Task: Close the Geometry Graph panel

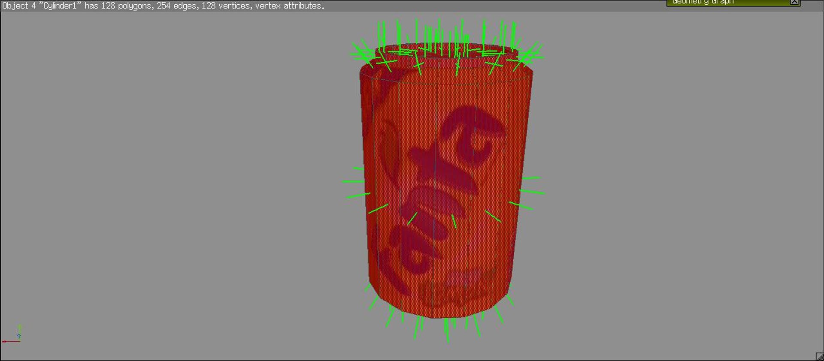Action: click(x=794, y=2)
